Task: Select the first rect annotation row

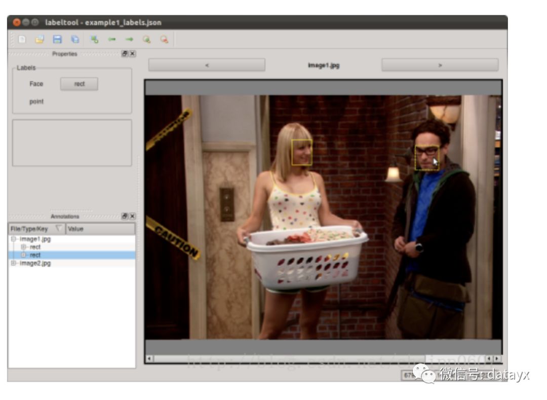Action: (x=72, y=247)
